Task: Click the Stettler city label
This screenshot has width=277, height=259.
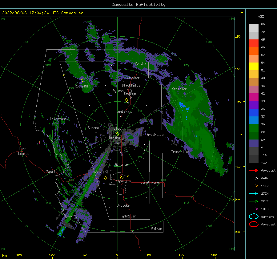Action: tap(179, 89)
